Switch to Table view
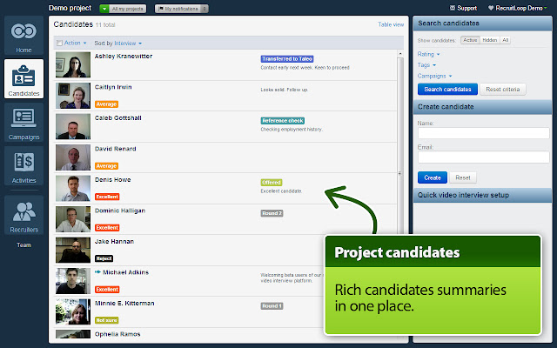The height and width of the screenshot is (348, 557). point(391,24)
